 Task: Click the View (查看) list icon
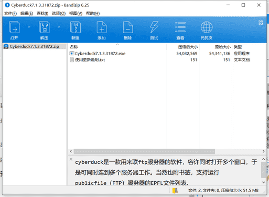click(x=180, y=27)
